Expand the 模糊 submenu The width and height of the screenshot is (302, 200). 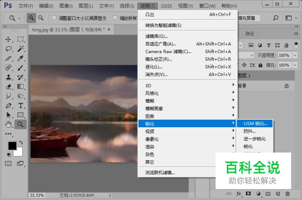point(188,101)
